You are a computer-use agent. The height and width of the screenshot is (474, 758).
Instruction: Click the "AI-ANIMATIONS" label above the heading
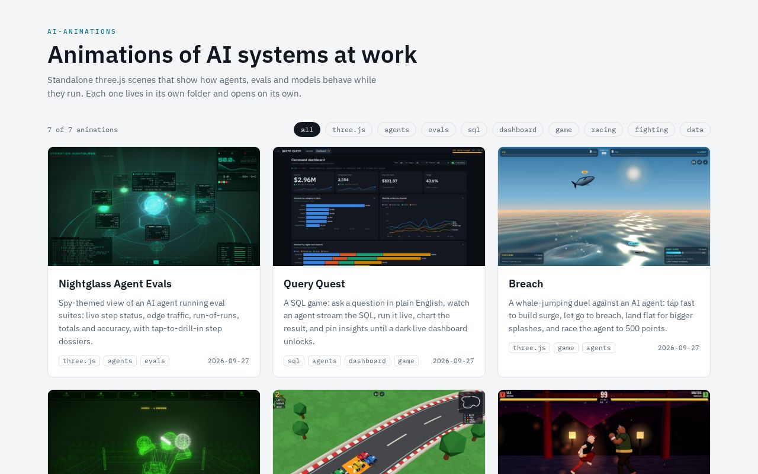pos(82,31)
